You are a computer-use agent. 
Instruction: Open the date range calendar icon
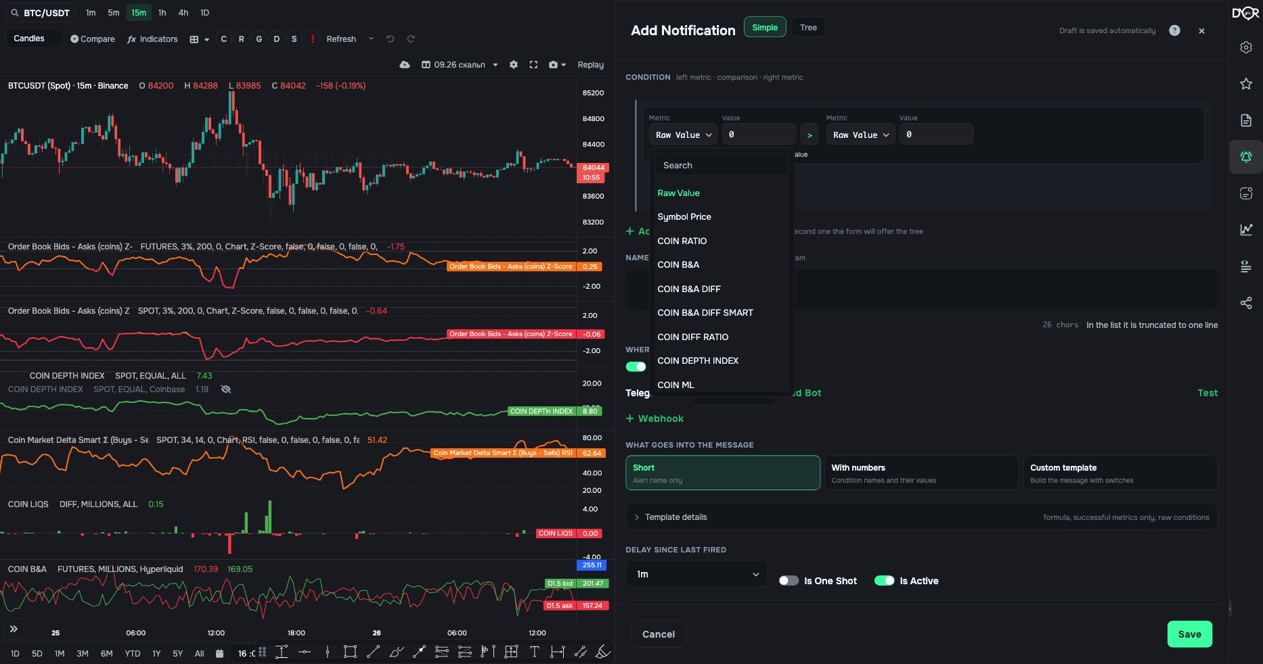click(x=219, y=654)
